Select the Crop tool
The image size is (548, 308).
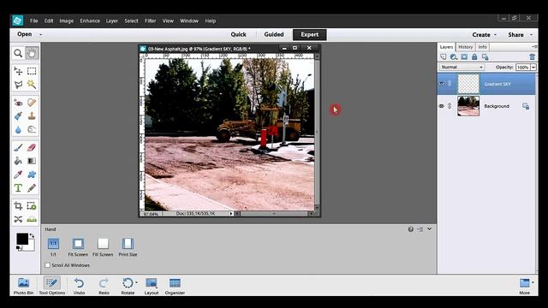pos(18,206)
